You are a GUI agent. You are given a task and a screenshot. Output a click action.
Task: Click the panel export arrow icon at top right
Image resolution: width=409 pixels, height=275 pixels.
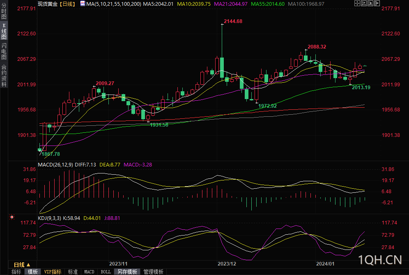click(377, 3)
